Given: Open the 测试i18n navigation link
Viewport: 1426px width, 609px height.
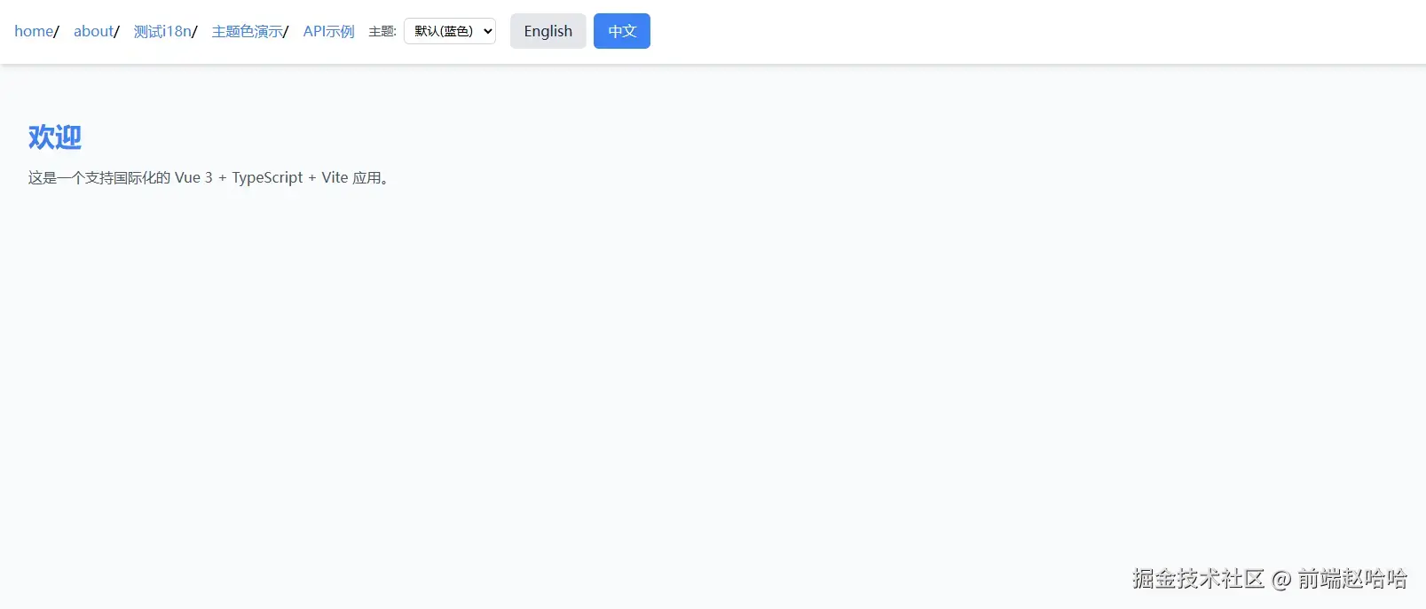Looking at the screenshot, I should click(x=162, y=31).
